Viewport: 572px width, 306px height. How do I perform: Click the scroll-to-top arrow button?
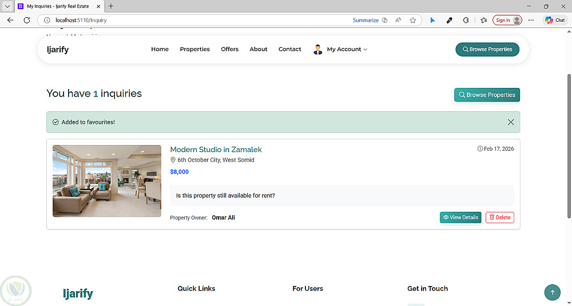click(x=552, y=292)
